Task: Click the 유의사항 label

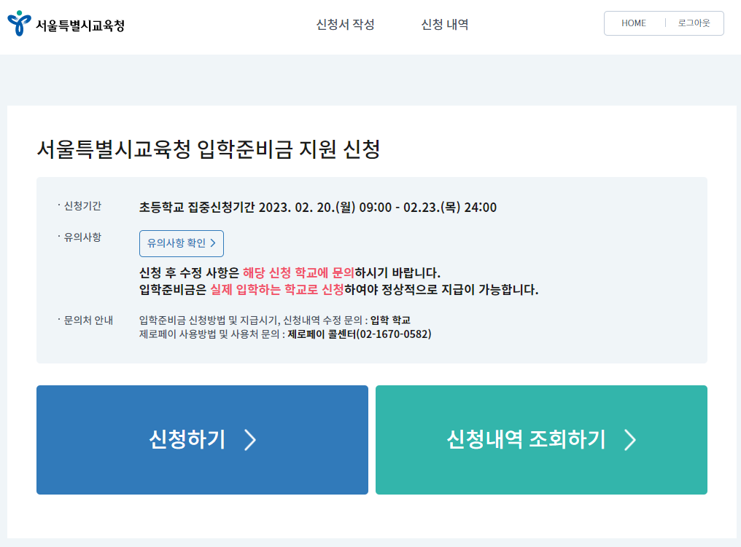Action: (82, 237)
